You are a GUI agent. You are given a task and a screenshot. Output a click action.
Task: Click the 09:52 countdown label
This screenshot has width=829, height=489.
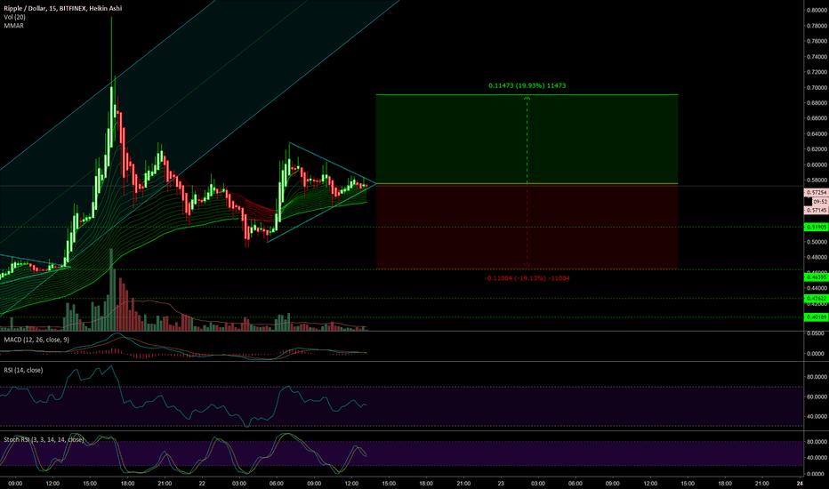(x=819, y=202)
